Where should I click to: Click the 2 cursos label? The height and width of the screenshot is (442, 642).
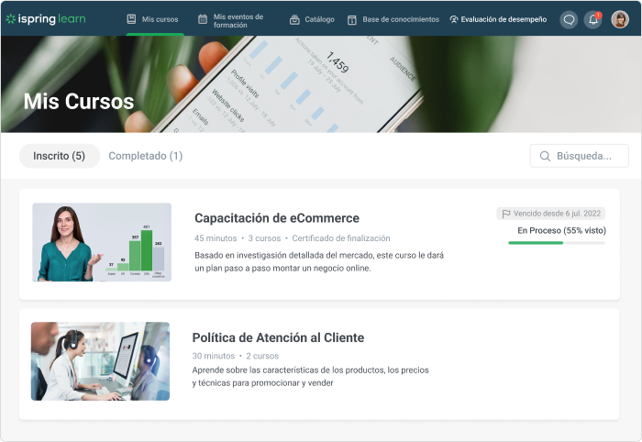(x=262, y=356)
